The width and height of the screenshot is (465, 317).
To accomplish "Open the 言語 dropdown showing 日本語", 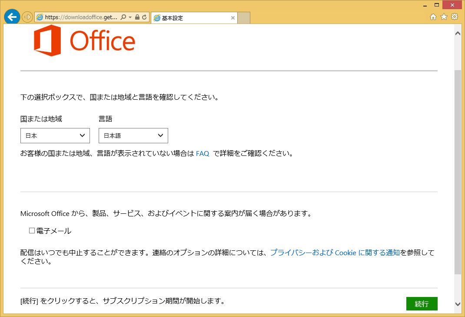I will point(133,136).
